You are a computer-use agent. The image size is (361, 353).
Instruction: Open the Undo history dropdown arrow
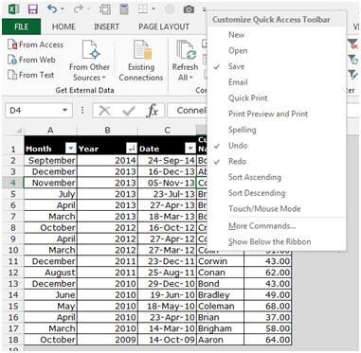pyautogui.click(x=62, y=9)
